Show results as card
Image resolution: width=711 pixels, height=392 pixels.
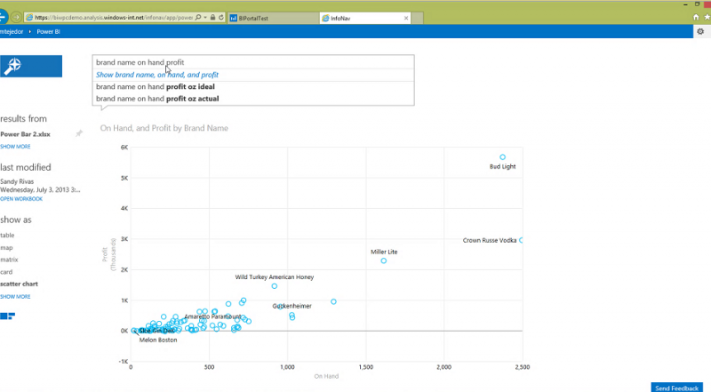(x=6, y=272)
